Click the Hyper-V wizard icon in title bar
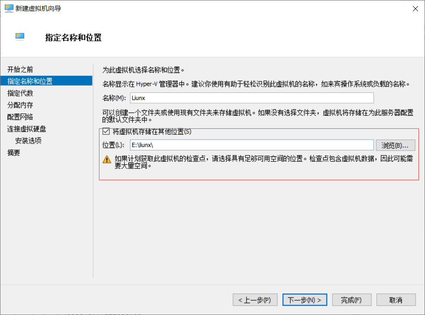 [9, 8]
